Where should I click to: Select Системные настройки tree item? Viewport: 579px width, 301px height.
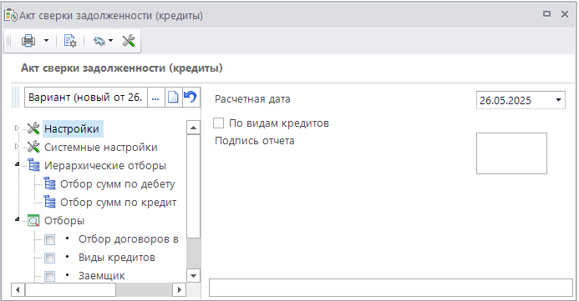point(101,148)
